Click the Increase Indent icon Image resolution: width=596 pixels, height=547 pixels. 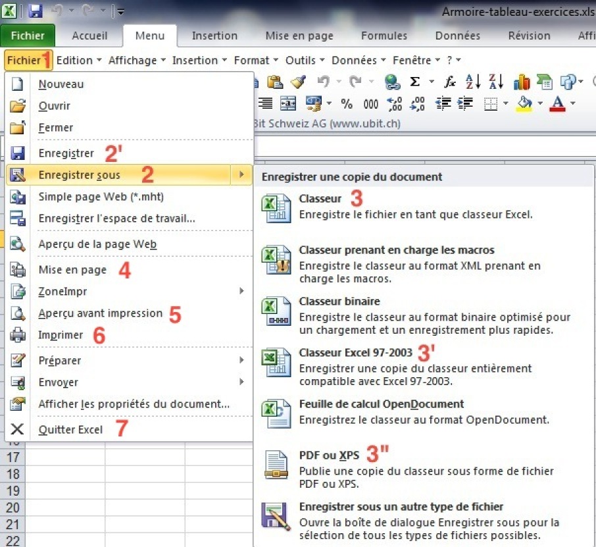click(465, 103)
